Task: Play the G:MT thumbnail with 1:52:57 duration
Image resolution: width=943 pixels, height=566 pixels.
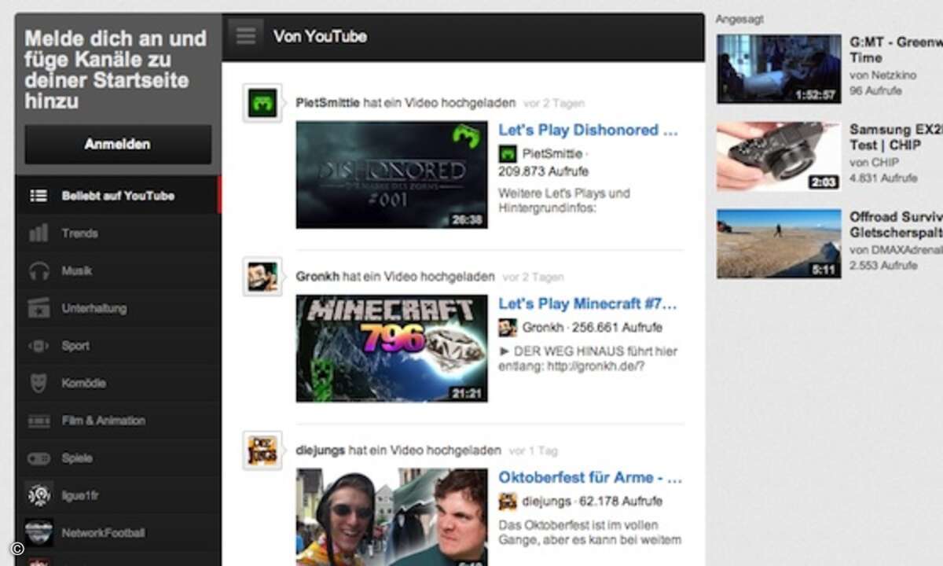Action: 779,69
